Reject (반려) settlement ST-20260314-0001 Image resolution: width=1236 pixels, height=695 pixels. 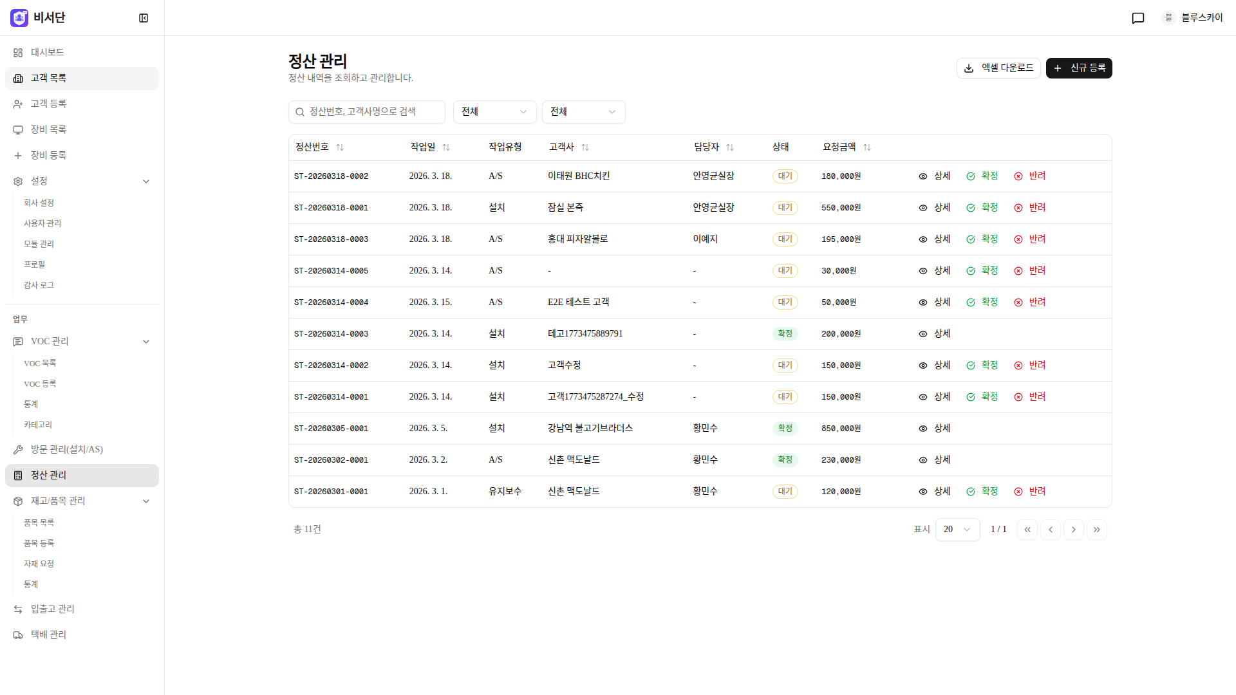[1029, 397]
